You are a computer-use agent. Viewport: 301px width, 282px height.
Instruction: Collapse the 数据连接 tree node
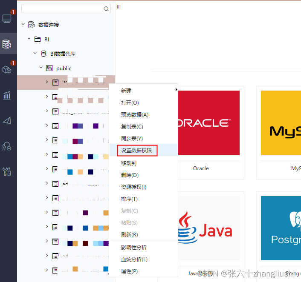[23, 24]
